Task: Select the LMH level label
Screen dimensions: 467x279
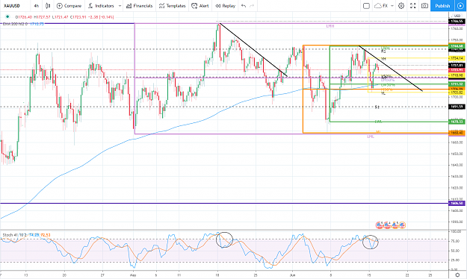Action: 330,26
